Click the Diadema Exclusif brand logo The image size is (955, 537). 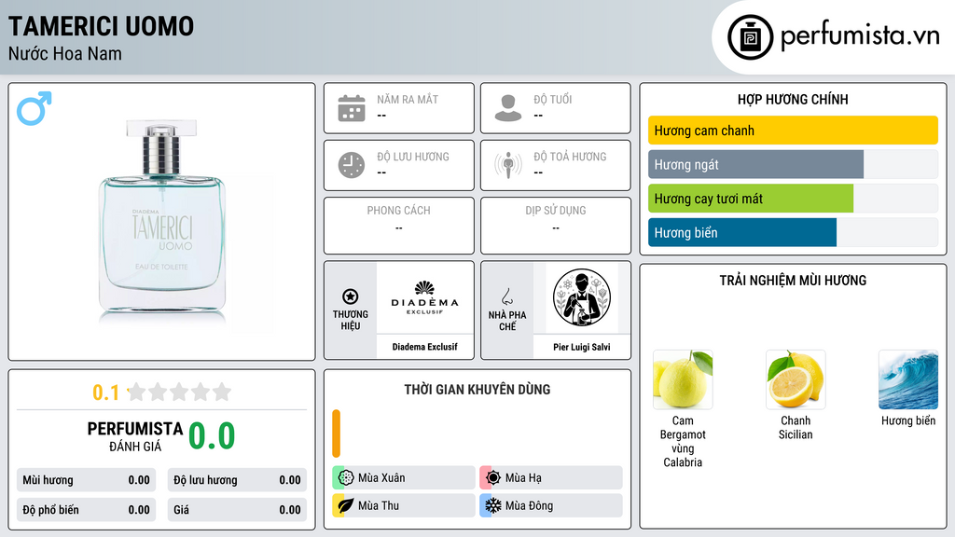[x=424, y=297]
